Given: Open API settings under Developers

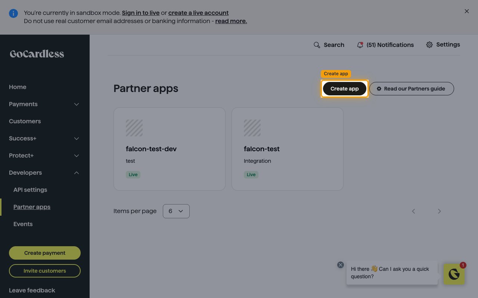Looking at the screenshot, I should pos(30,190).
